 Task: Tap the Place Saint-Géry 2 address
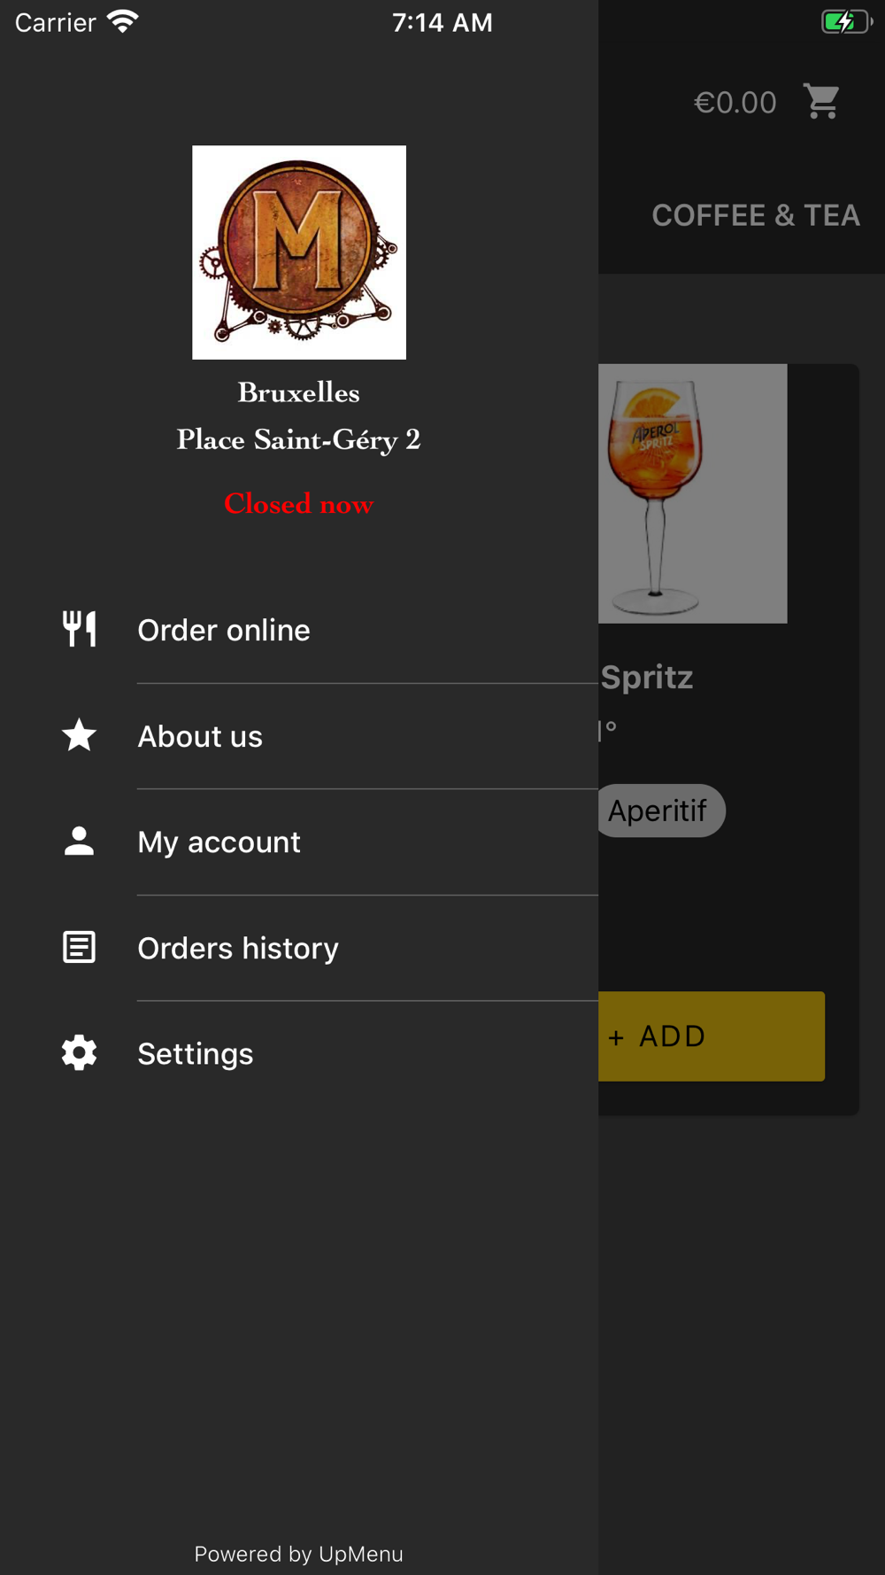(299, 439)
